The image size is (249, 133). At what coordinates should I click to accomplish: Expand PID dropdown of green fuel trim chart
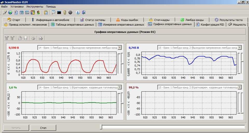click(x=120, y=87)
